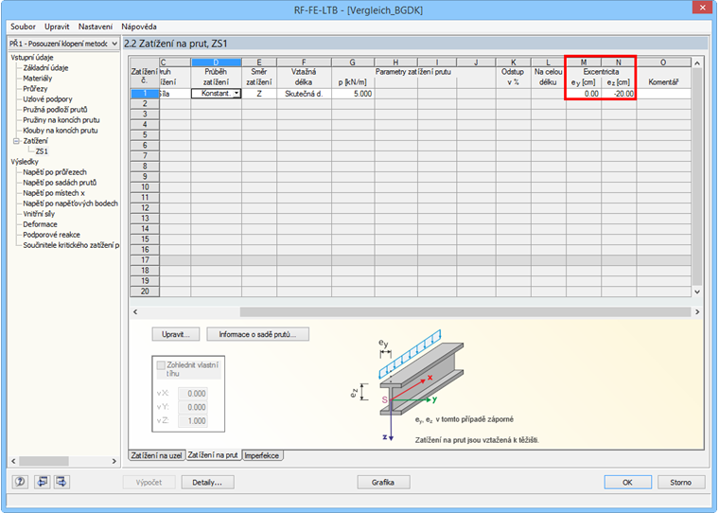The width and height of the screenshot is (719, 513).
Task: Select Materiály tree item
Action: click(x=38, y=79)
